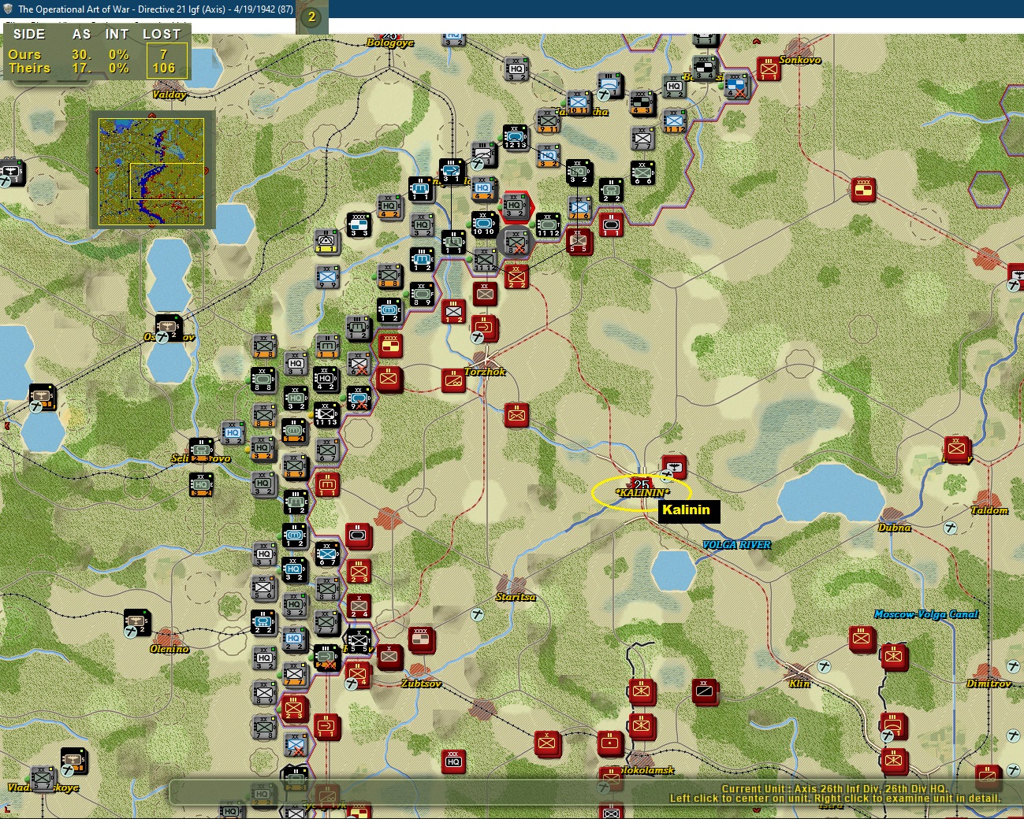Select the red XXXX counter above Zubtsov

[422, 640]
